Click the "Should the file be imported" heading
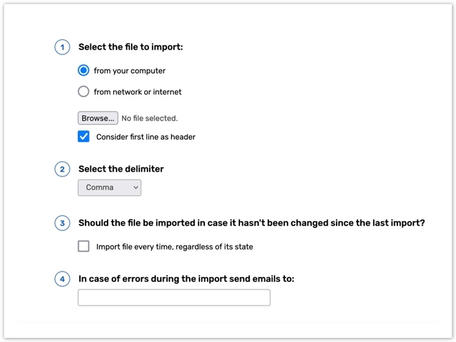Image resolution: width=456 pixels, height=342 pixels. (251, 223)
